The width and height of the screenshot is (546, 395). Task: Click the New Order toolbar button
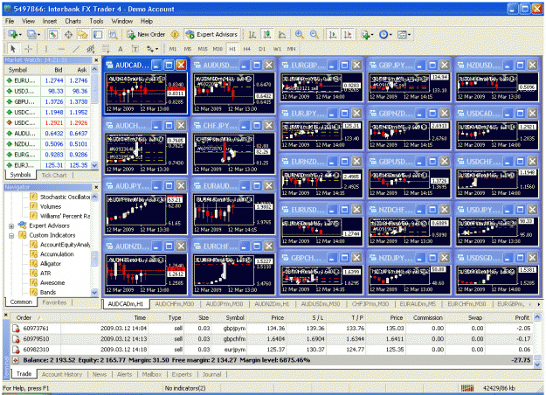click(x=146, y=34)
